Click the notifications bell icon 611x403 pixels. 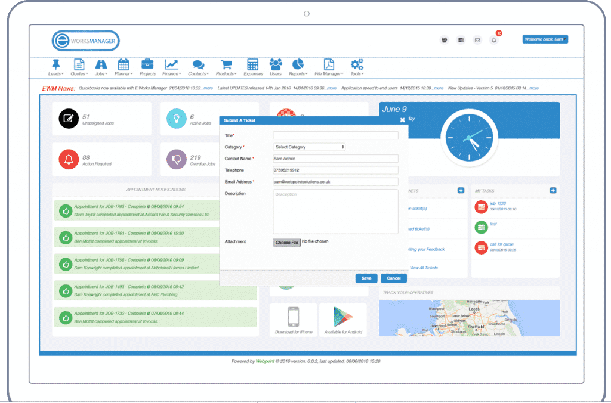(493, 39)
